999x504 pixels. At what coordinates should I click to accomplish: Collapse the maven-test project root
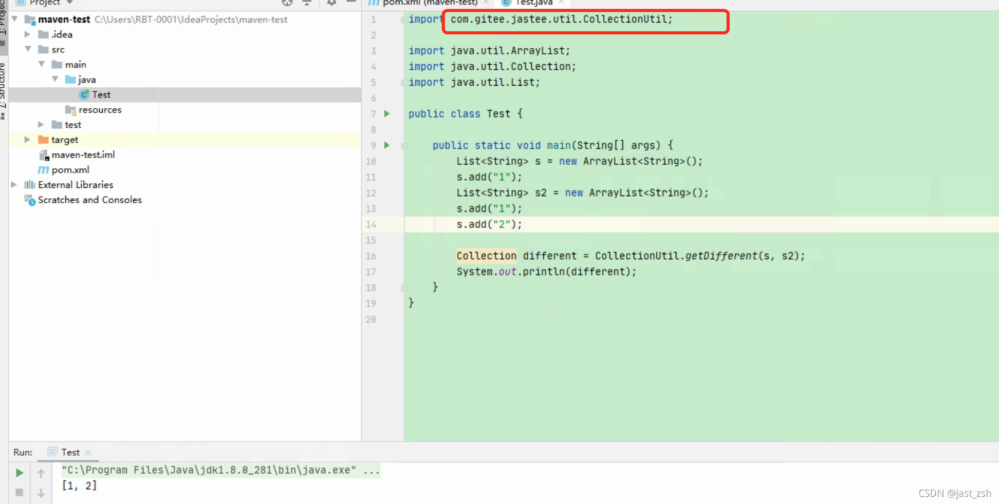15,20
